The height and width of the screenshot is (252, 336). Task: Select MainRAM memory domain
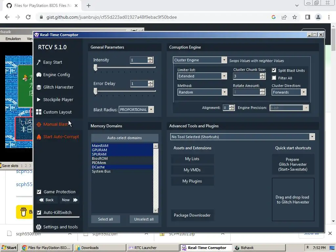coord(122,146)
